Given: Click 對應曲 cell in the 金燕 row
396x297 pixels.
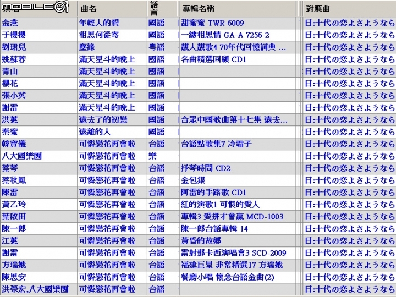Looking at the screenshot, I should tap(350, 23).
